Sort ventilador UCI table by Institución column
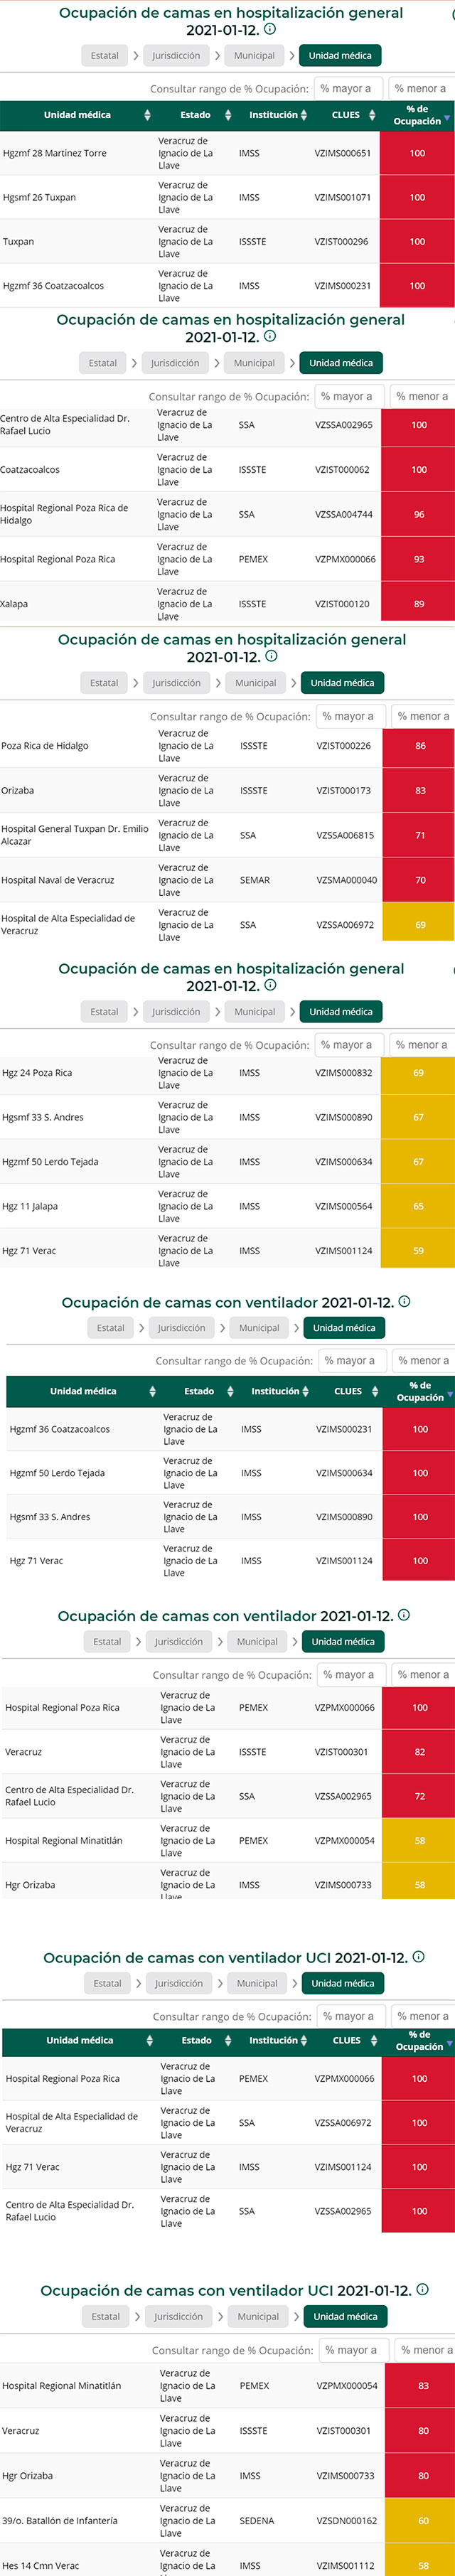Screen dimensions: 455x2576 (274, 2040)
